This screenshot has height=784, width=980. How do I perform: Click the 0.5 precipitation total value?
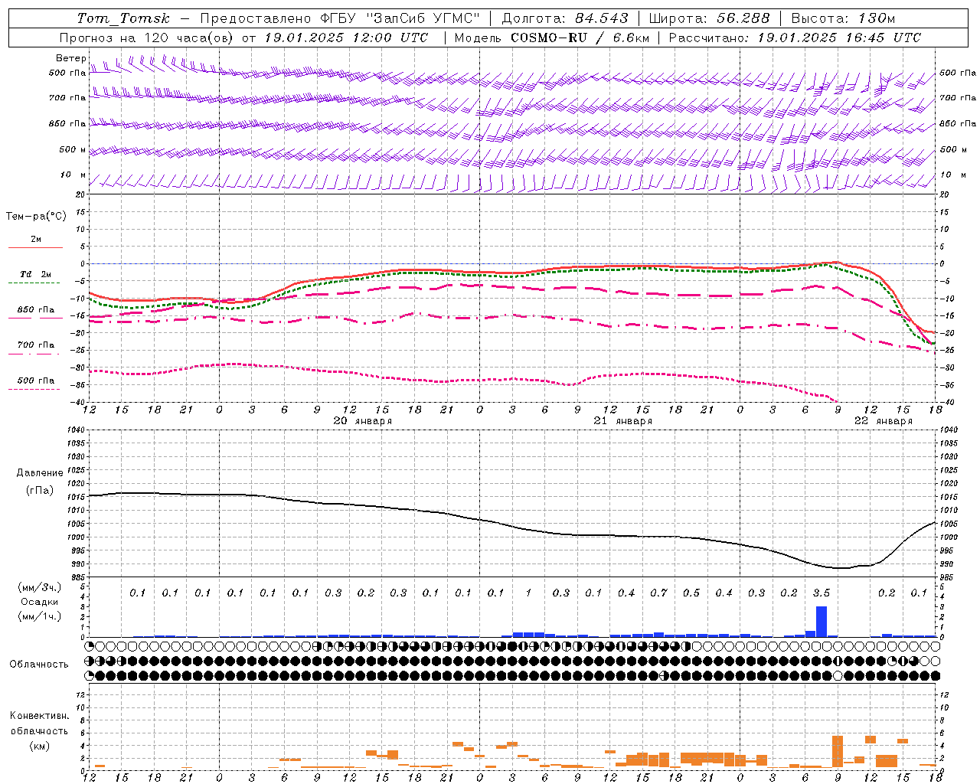point(691,593)
